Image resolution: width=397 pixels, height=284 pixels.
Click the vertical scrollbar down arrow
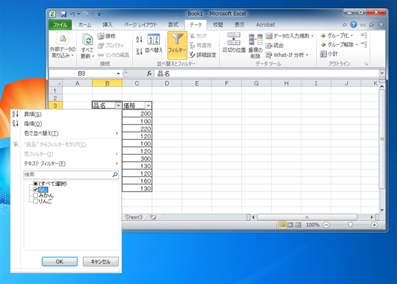click(382, 210)
